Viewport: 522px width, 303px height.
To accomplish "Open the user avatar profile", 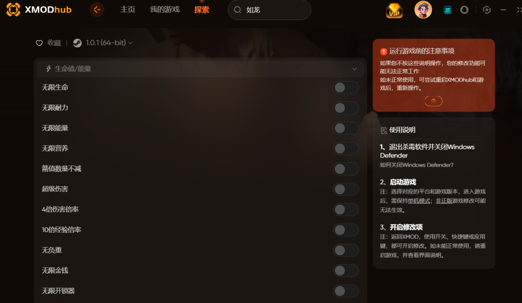I will click(423, 10).
